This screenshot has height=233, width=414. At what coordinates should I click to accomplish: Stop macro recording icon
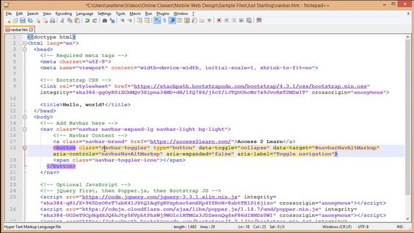[226, 21]
